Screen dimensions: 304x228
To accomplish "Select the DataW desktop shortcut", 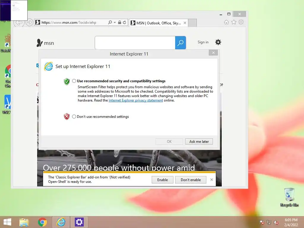I will (6, 43).
